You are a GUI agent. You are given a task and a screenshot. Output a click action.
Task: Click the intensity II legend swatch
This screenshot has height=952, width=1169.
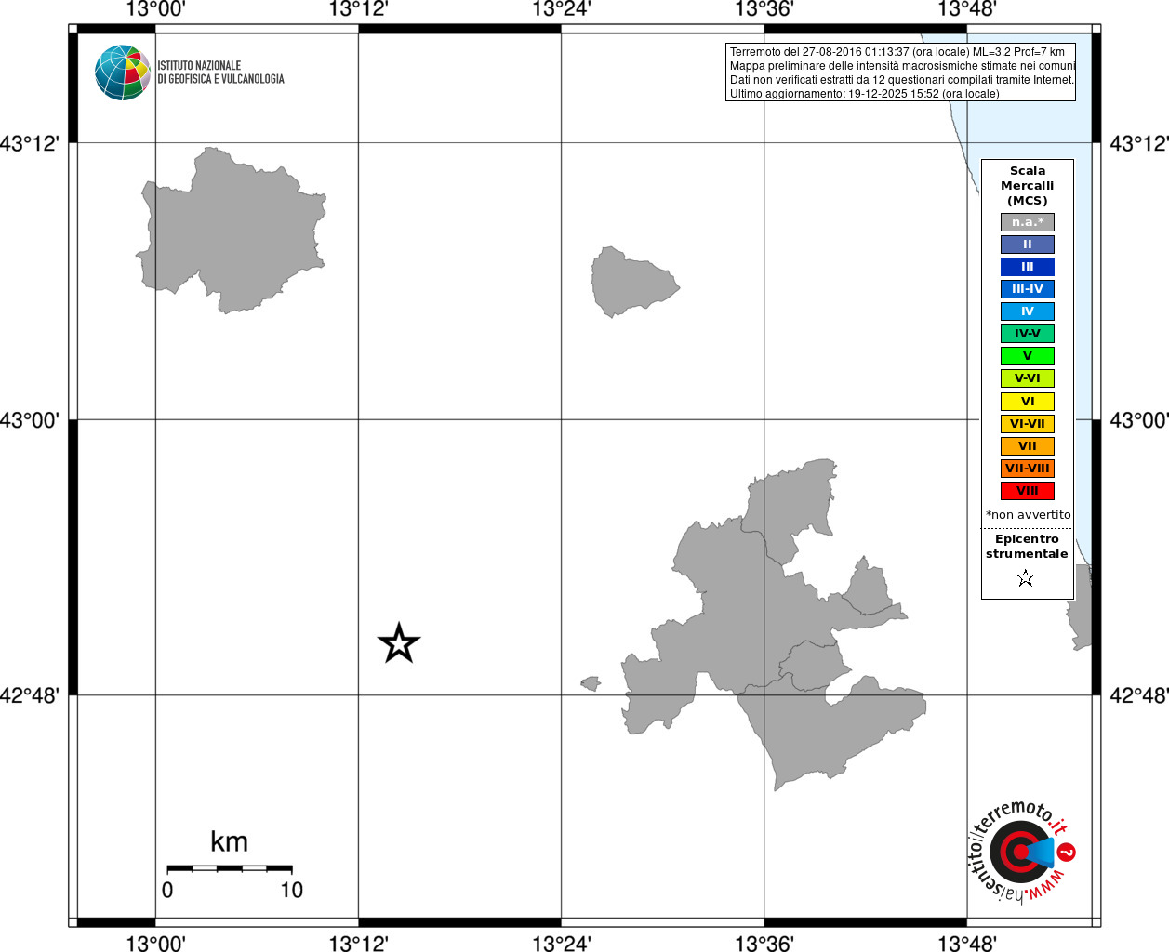[1028, 245]
